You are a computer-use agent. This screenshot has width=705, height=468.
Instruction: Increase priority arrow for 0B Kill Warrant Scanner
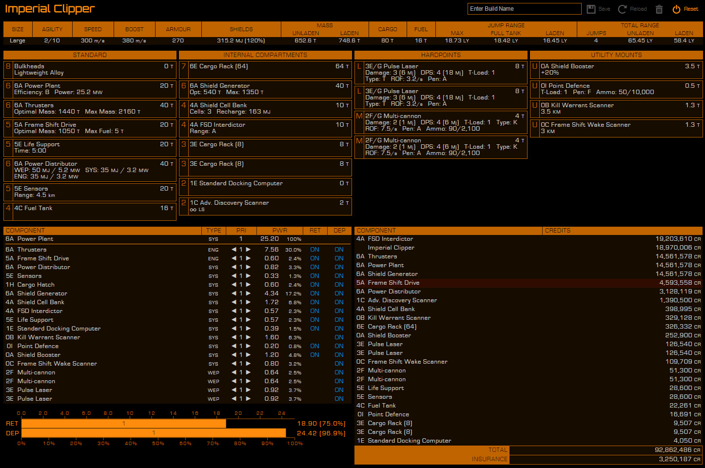pos(248,337)
